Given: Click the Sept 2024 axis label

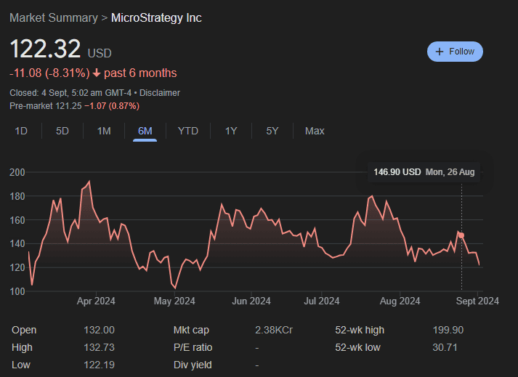Looking at the screenshot, I should click(477, 301).
